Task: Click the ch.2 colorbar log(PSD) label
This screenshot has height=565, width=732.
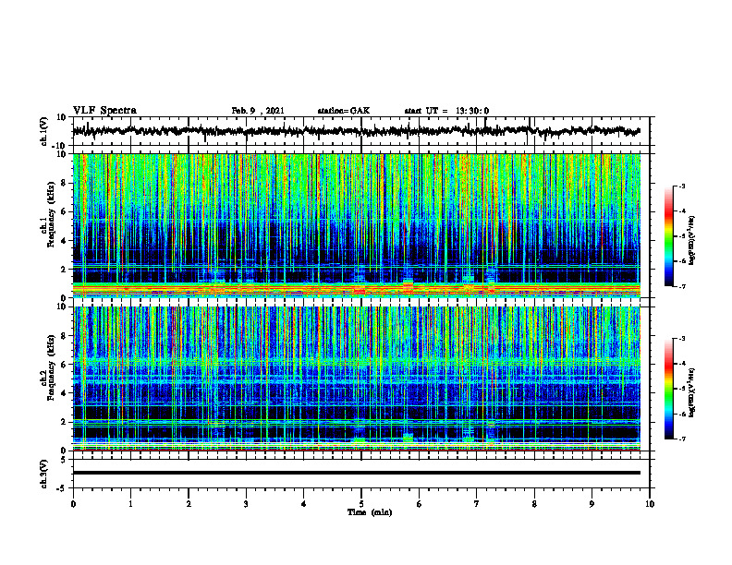Action: pyautogui.click(x=691, y=392)
